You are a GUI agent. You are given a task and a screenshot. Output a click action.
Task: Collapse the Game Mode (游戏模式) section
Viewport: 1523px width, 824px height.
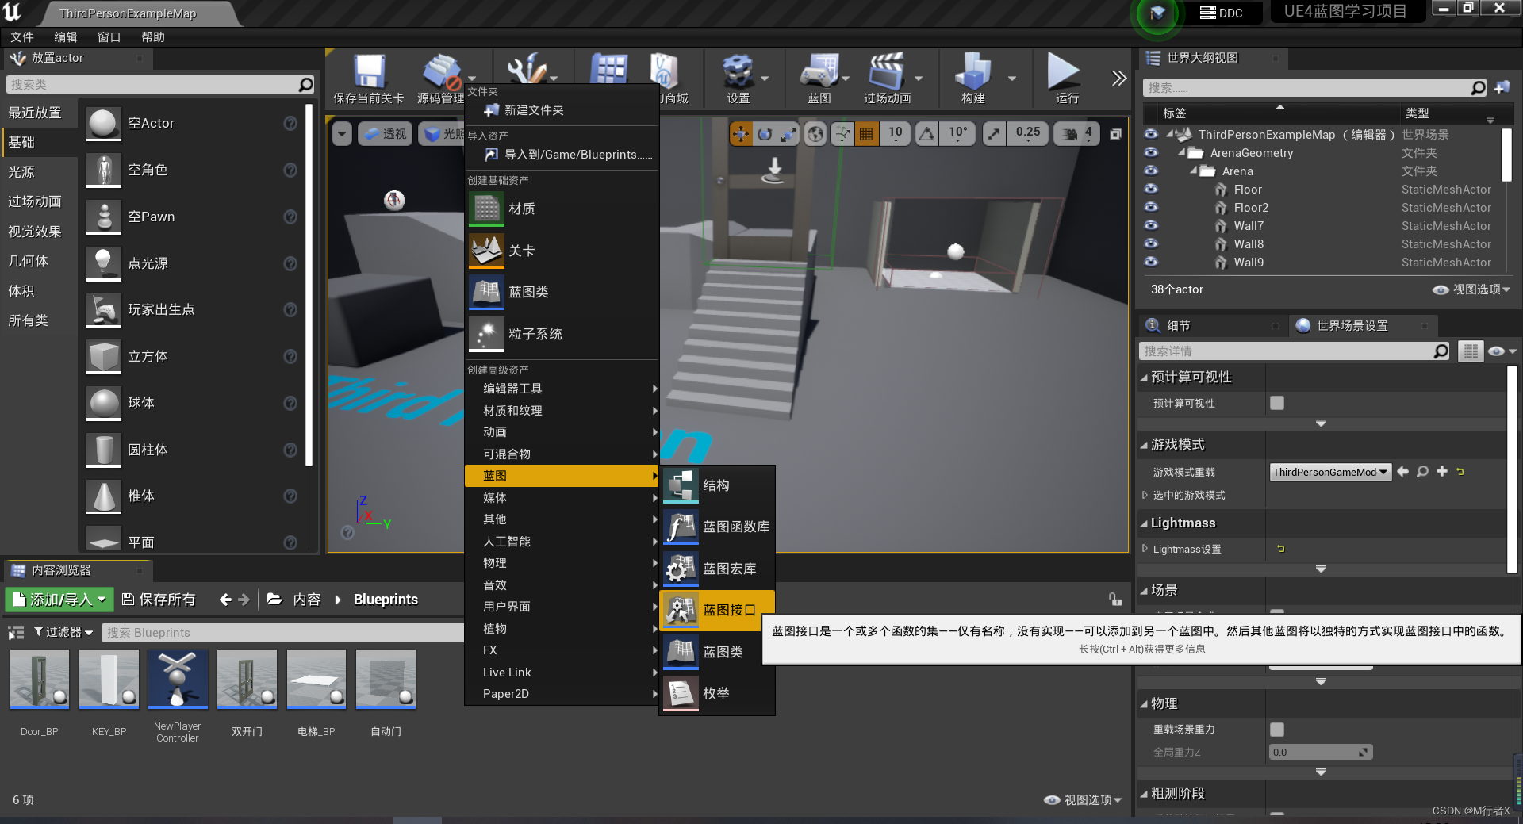coord(1144,445)
